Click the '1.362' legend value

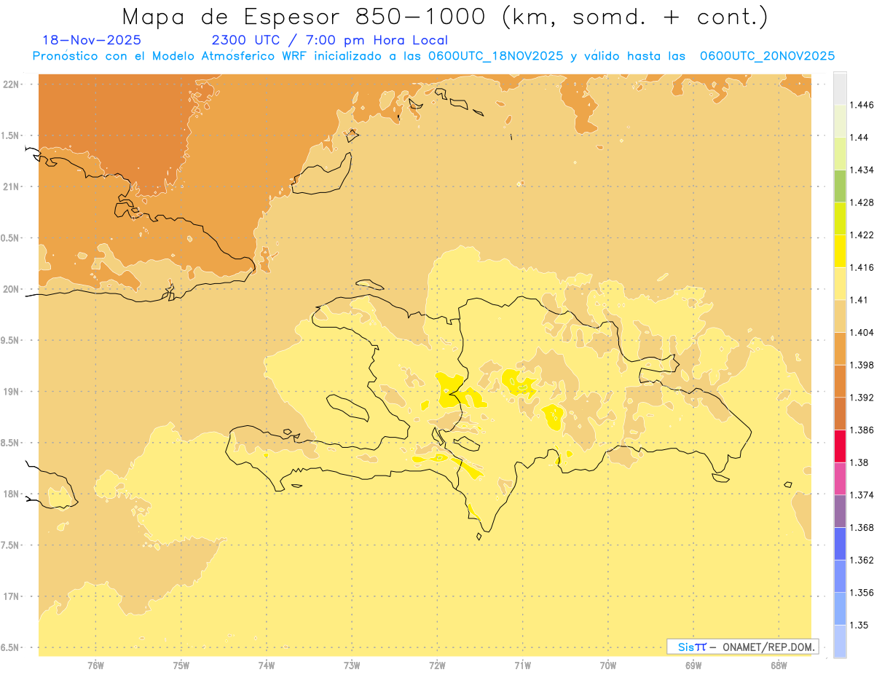[862, 560]
